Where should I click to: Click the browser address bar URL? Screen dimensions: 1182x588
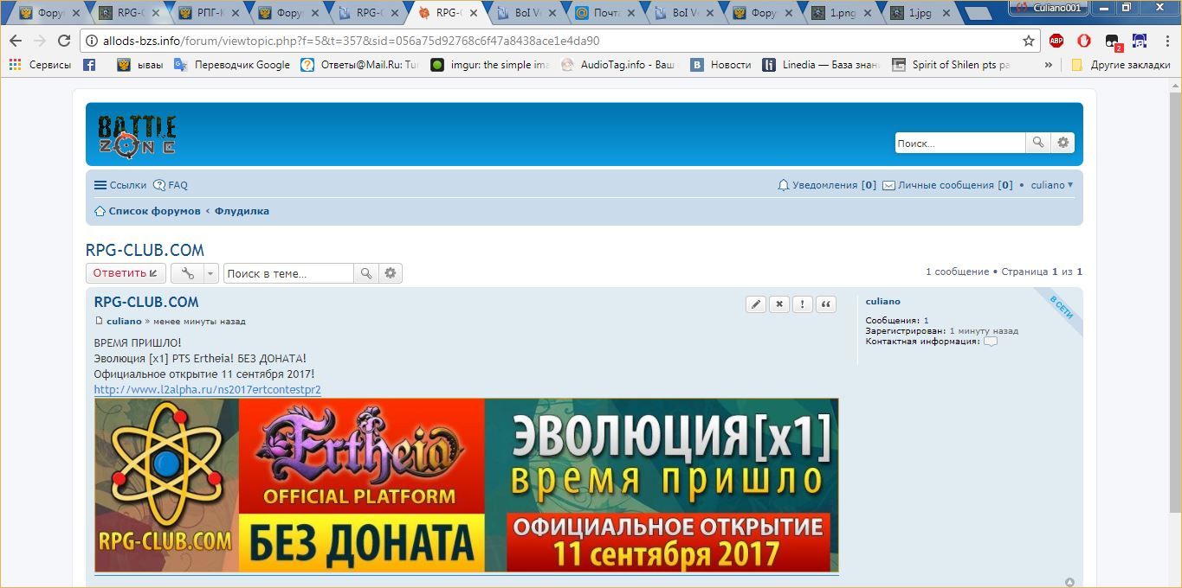pyautogui.click(x=352, y=41)
